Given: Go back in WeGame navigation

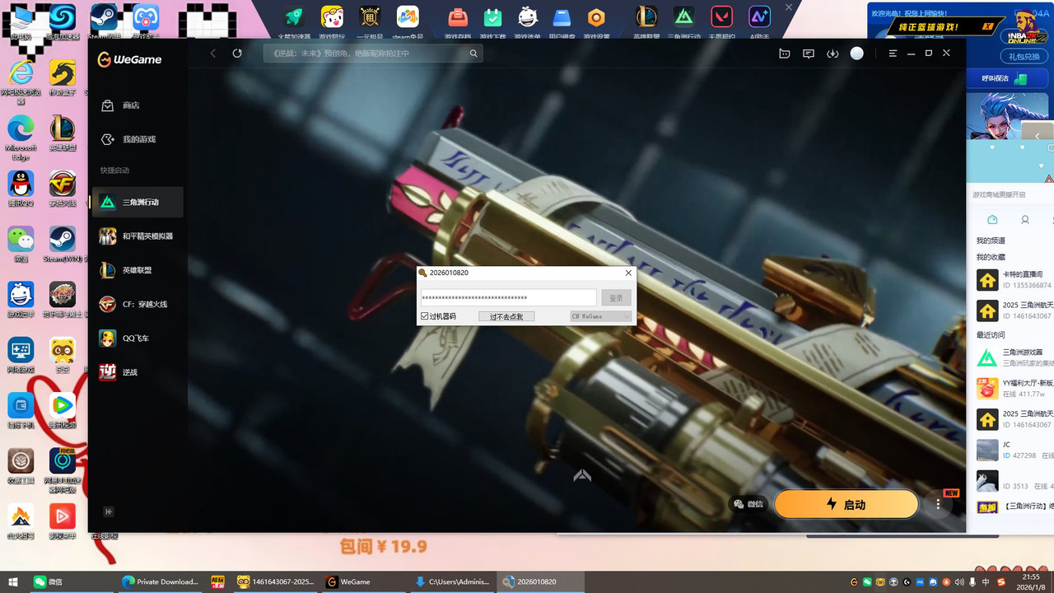Looking at the screenshot, I should point(213,53).
